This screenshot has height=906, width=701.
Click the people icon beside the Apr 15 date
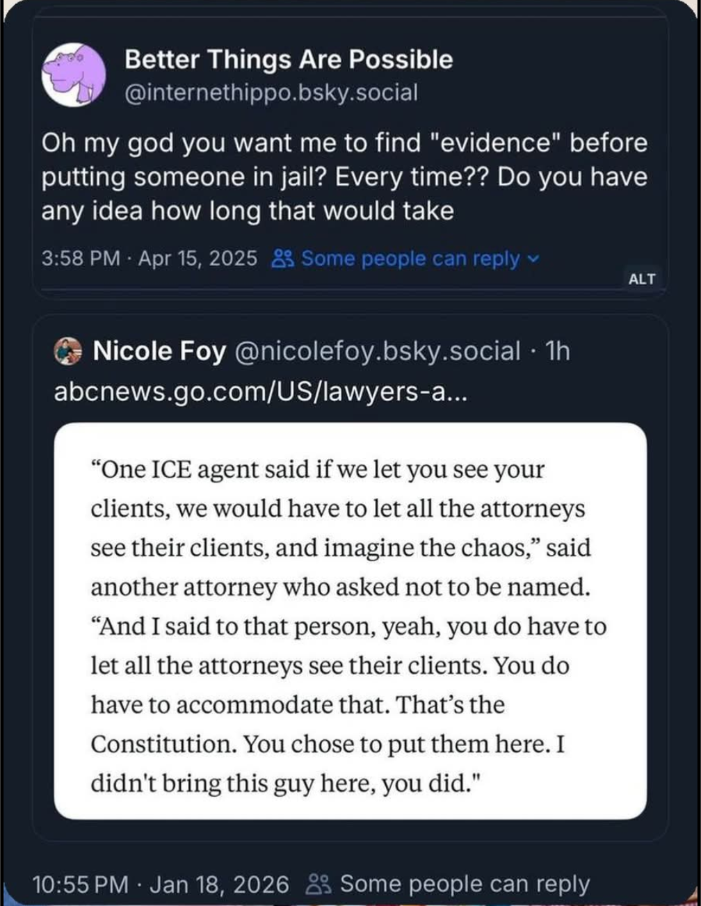point(281,259)
